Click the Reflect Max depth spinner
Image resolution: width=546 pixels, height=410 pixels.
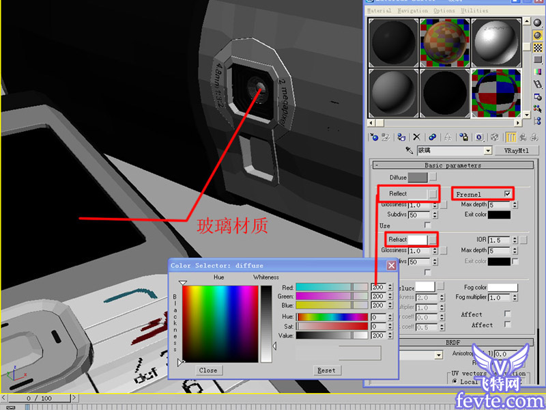515,204
